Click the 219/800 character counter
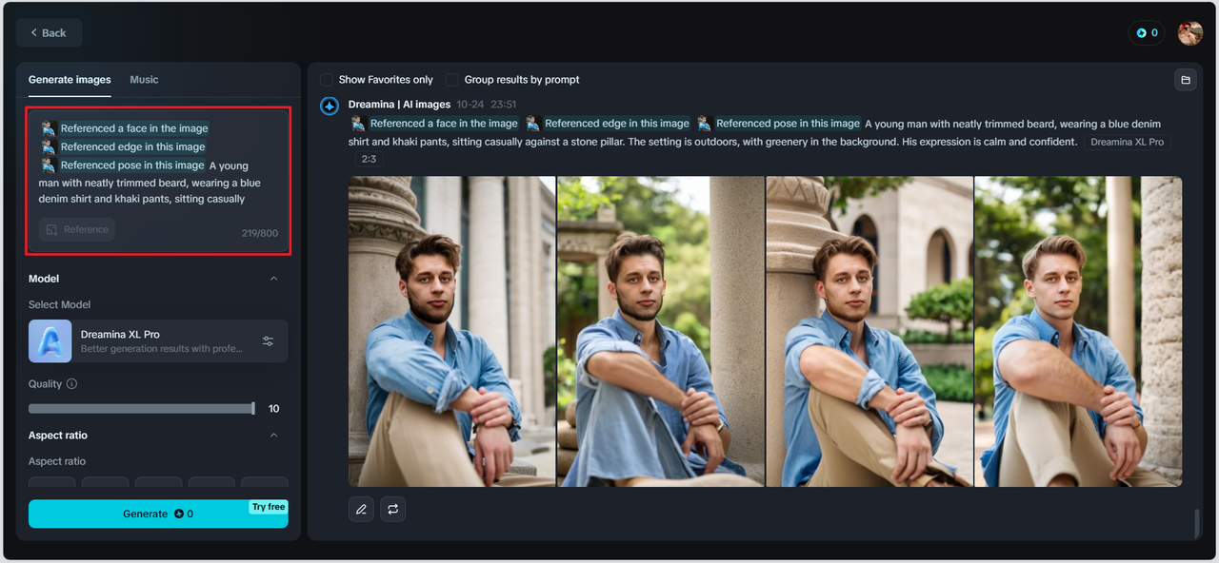The image size is (1219, 563). pos(260,233)
